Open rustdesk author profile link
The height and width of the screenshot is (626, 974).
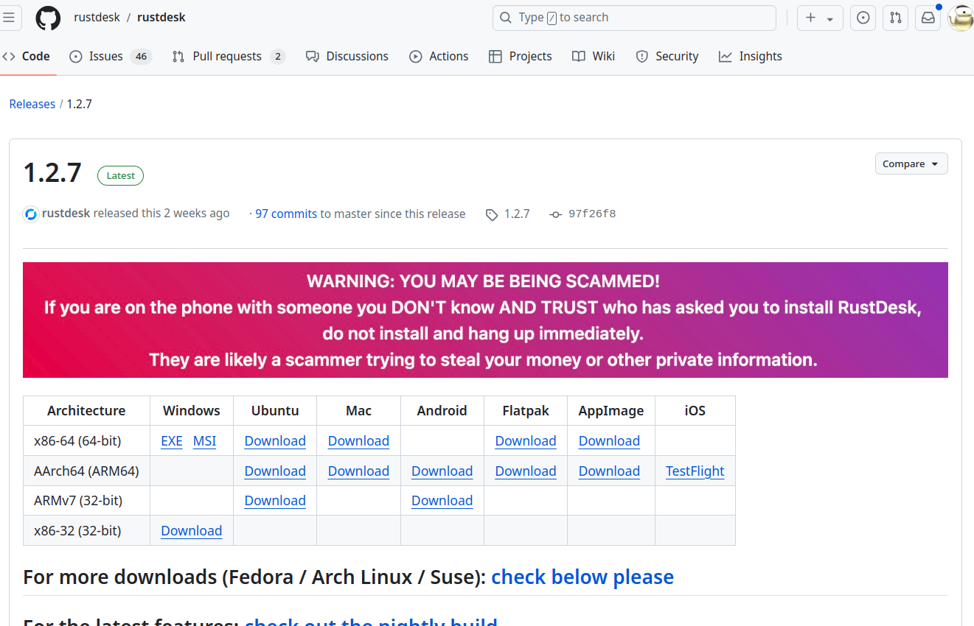tap(66, 214)
